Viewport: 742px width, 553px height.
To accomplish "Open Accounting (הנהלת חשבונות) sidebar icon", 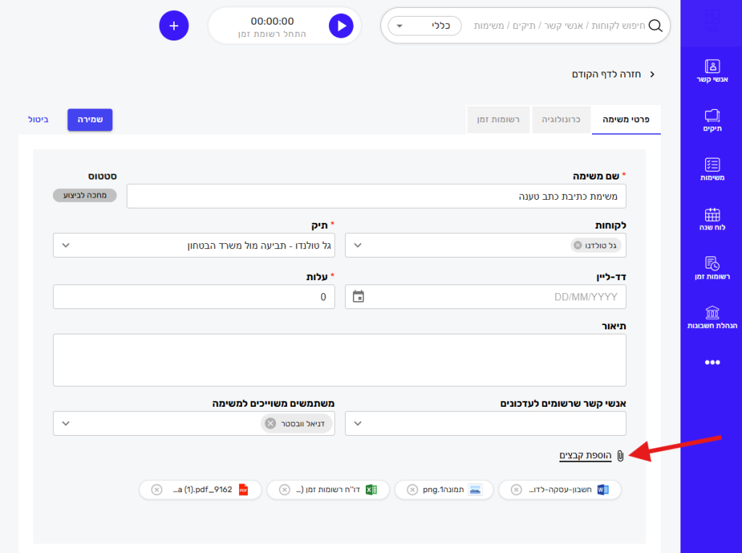I will pos(712,317).
